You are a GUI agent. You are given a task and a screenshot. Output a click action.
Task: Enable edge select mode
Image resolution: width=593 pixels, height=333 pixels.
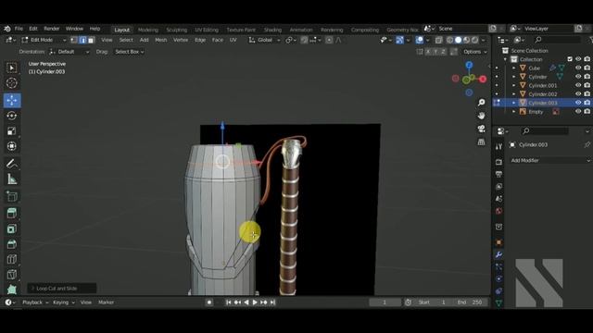pyautogui.click(x=82, y=40)
